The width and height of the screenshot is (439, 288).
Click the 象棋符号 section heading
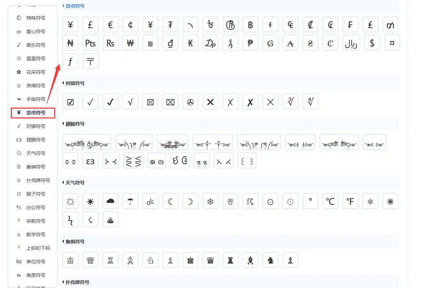75,242
